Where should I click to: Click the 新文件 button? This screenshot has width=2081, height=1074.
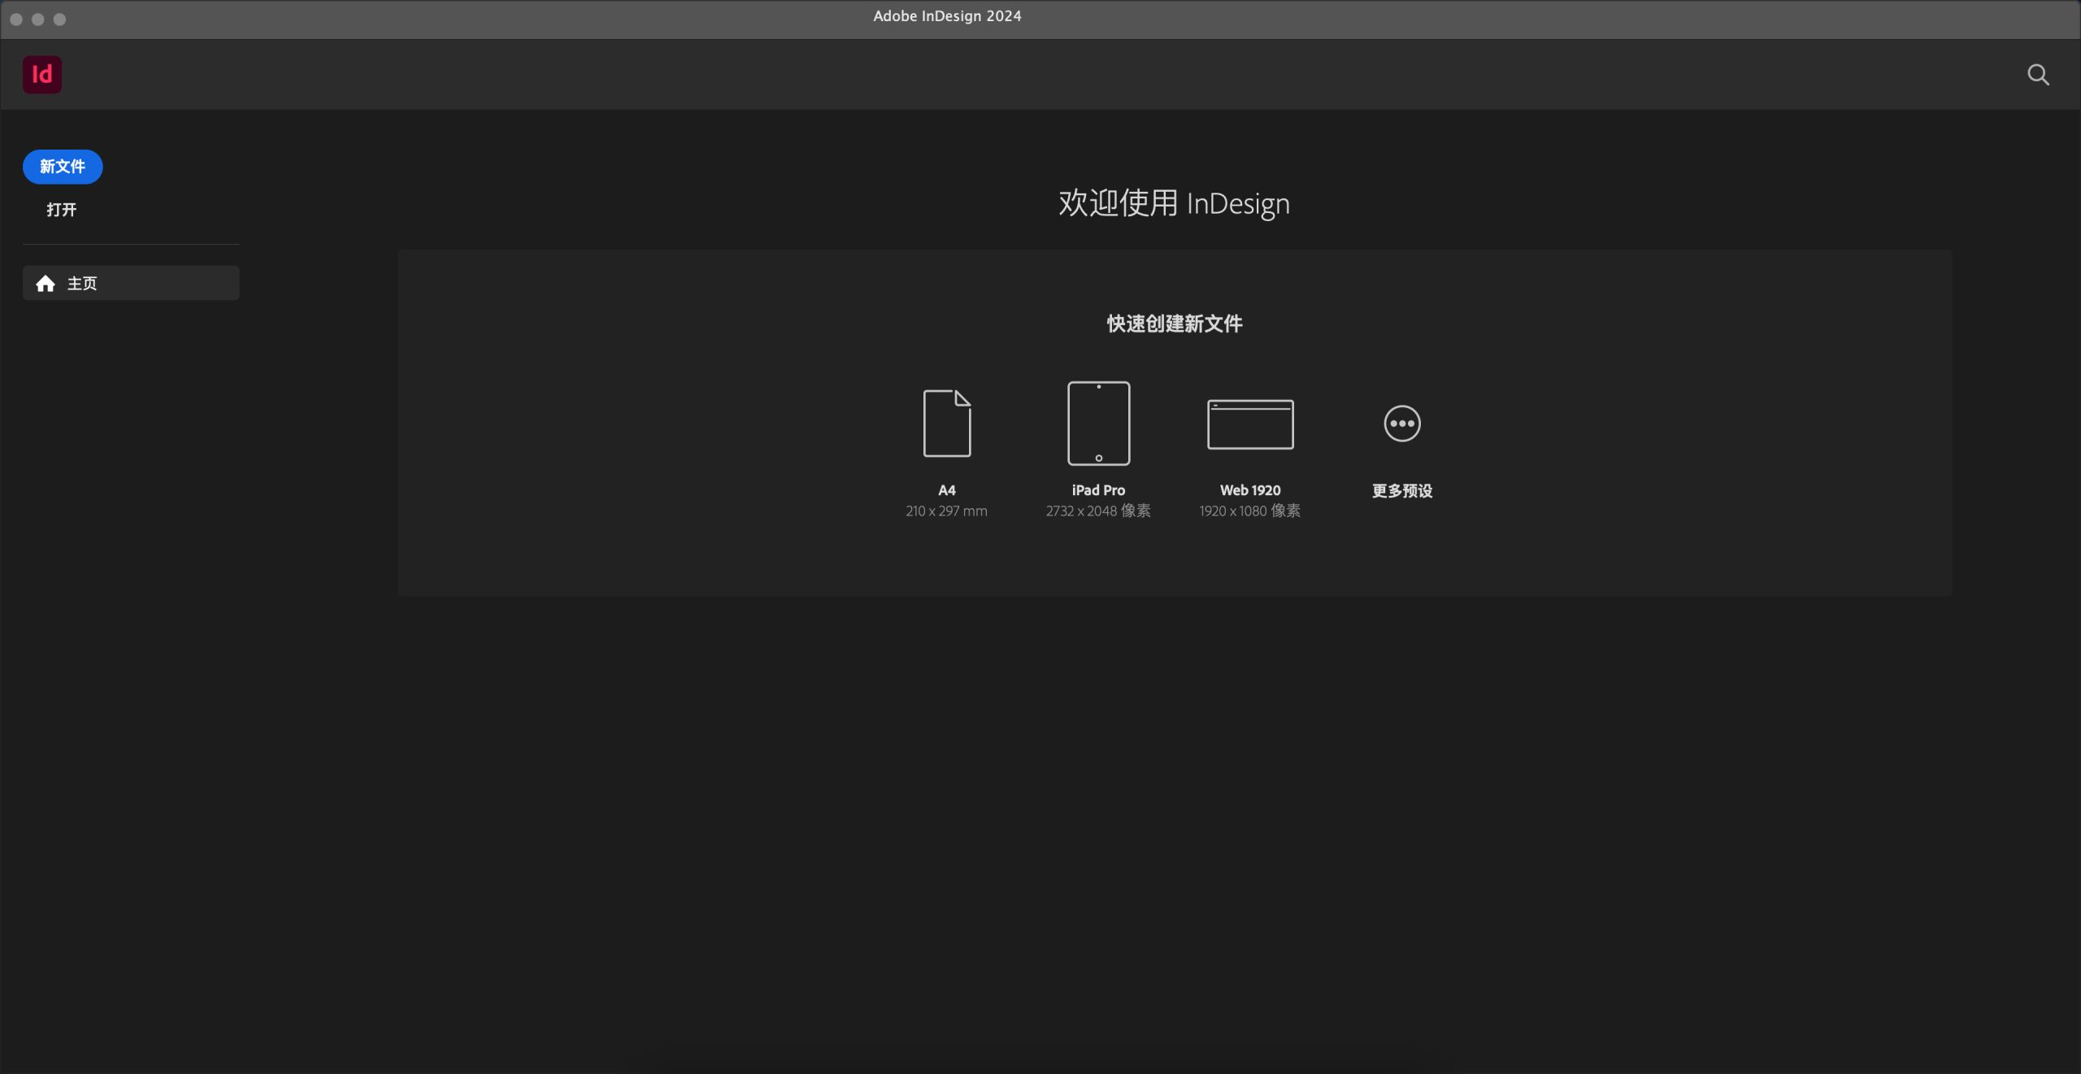coord(63,167)
